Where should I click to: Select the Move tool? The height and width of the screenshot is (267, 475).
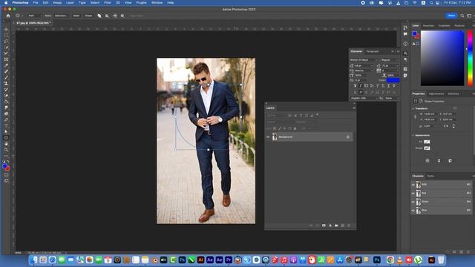[x=7, y=30]
